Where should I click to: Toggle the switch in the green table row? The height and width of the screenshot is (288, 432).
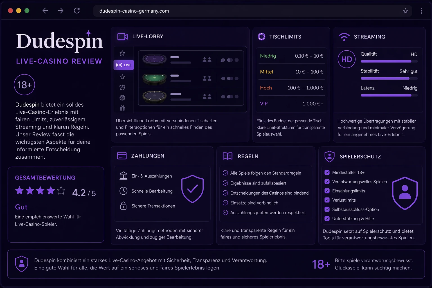(230, 78)
